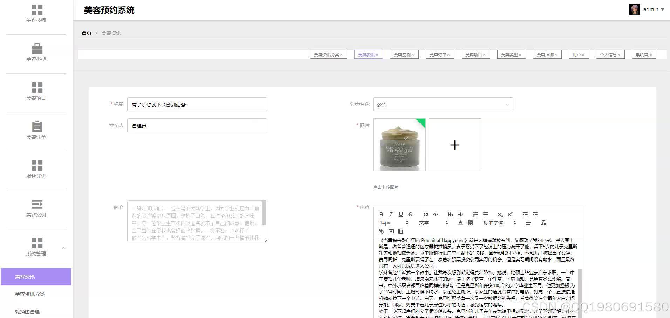Insert an image into the content editor
This screenshot has height=318, width=670.
coord(391,231)
